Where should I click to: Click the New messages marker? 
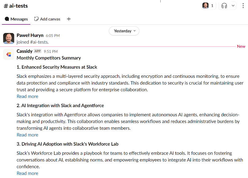click(x=241, y=46)
